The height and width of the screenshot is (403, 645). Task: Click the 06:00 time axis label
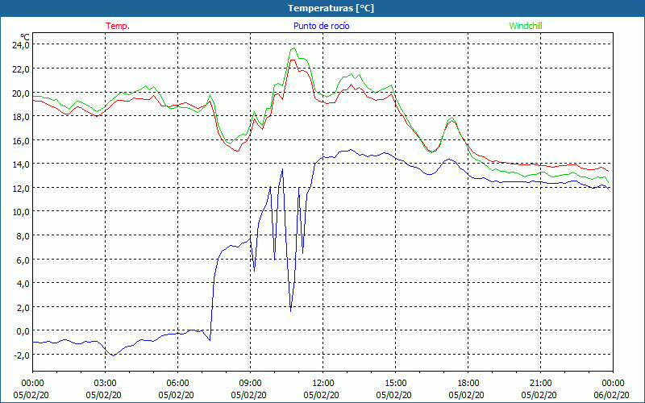(177, 384)
